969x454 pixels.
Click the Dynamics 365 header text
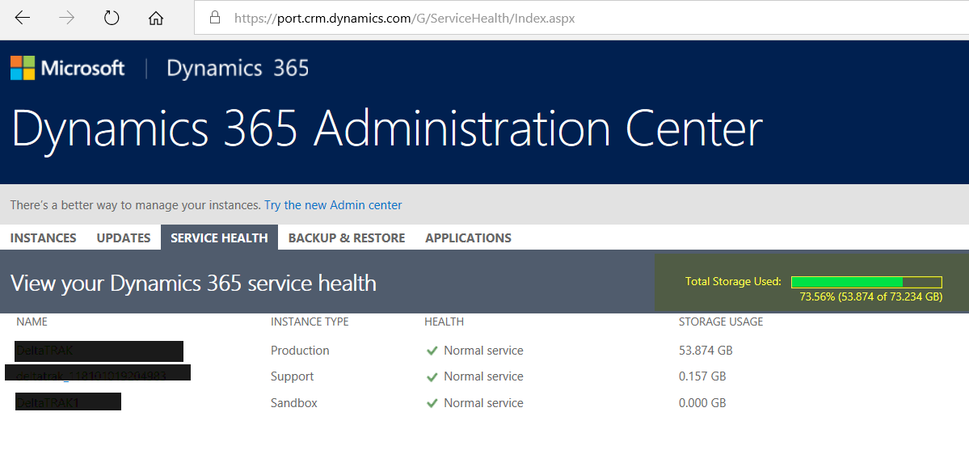(238, 68)
